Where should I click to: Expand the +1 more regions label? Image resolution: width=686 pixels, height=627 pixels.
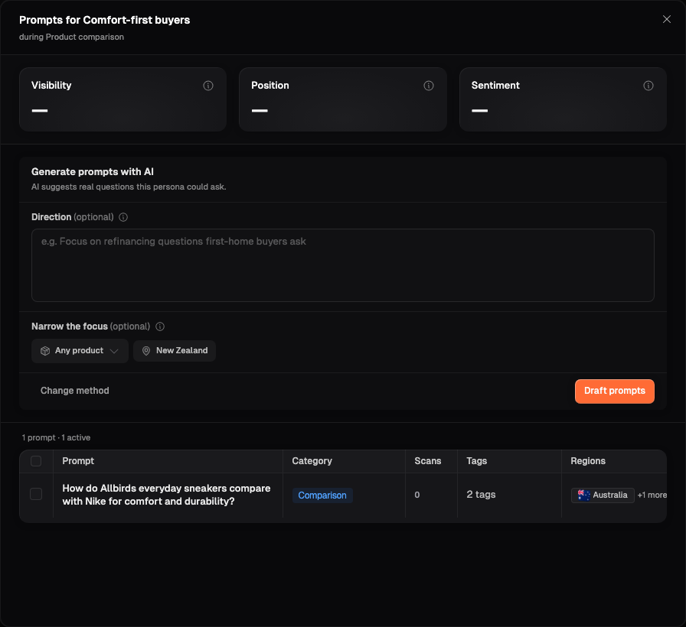(652, 495)
